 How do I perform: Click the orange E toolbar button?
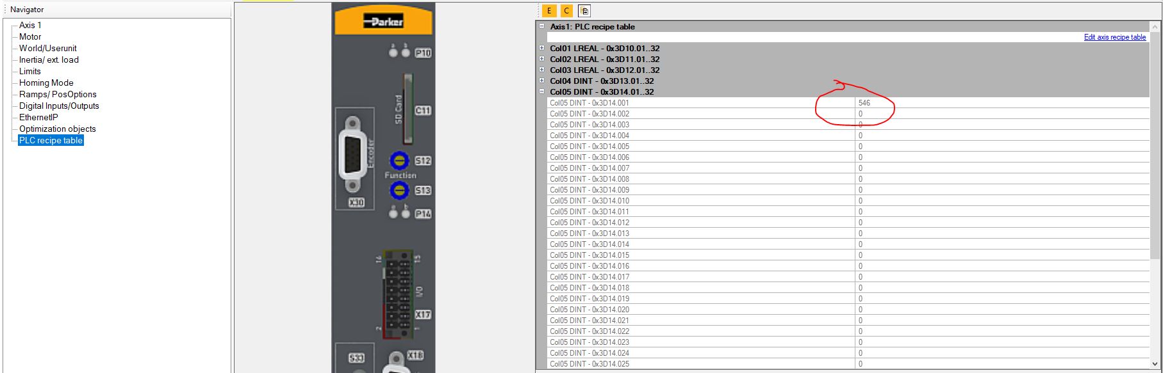[x=549, y=11]
